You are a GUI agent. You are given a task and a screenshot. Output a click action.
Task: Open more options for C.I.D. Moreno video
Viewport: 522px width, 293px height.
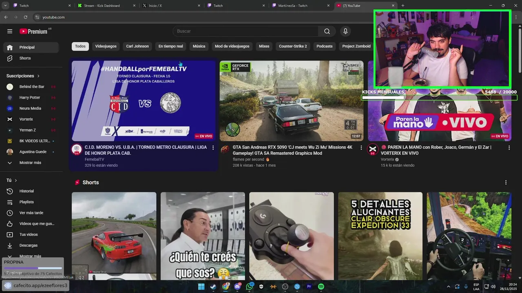click(213, 148)
